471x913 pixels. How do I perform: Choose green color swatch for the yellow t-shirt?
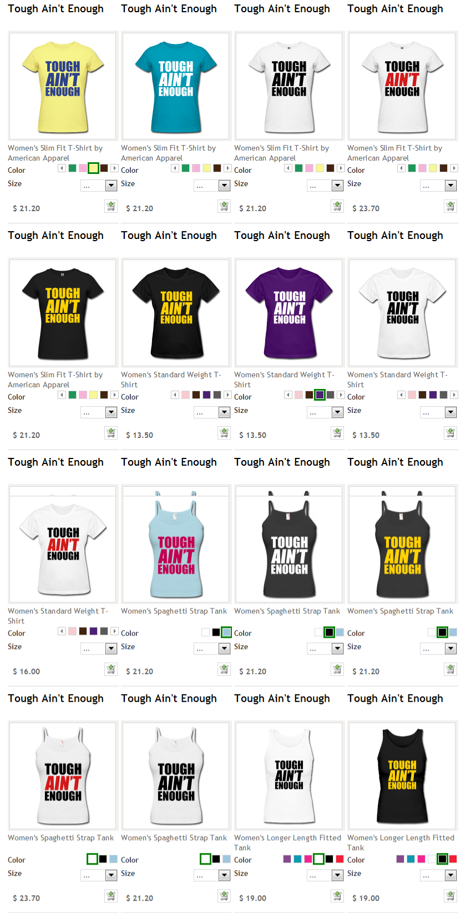tap(72, 168)
